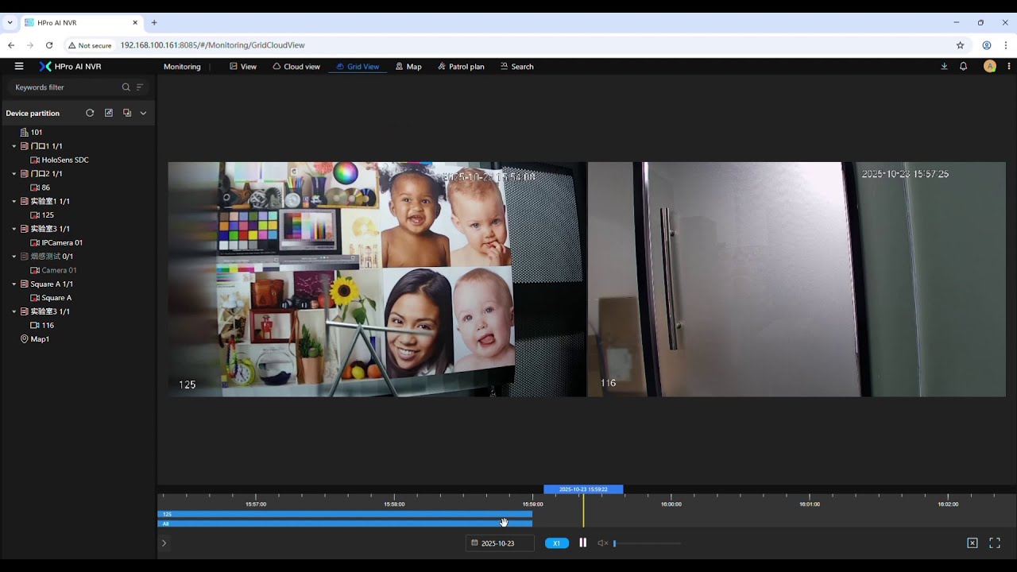Select the camera 116 video pane

tap(797, 280)
